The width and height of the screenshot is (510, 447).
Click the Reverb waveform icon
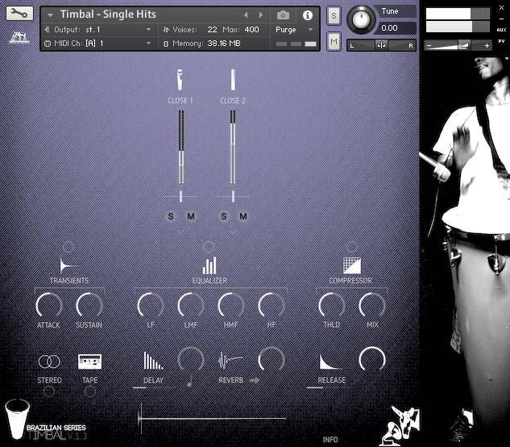[230, 360]
